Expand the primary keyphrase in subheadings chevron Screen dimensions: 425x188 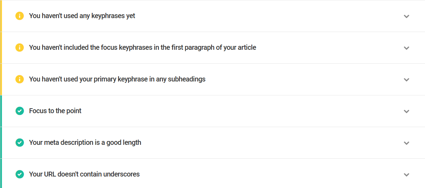[406, 80]
